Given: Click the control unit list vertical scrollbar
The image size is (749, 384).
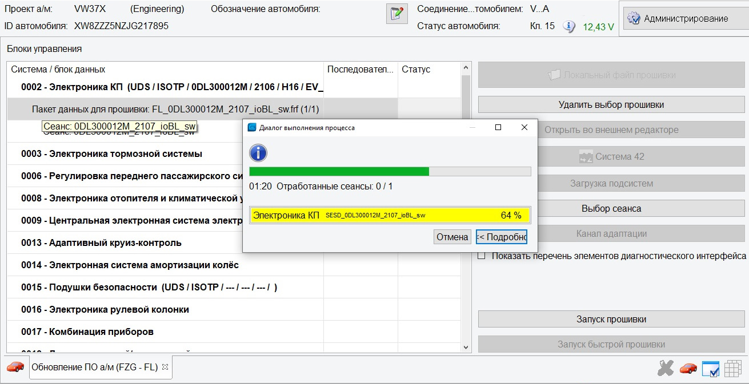Looking at the screenshot, I should pos(466,208).
